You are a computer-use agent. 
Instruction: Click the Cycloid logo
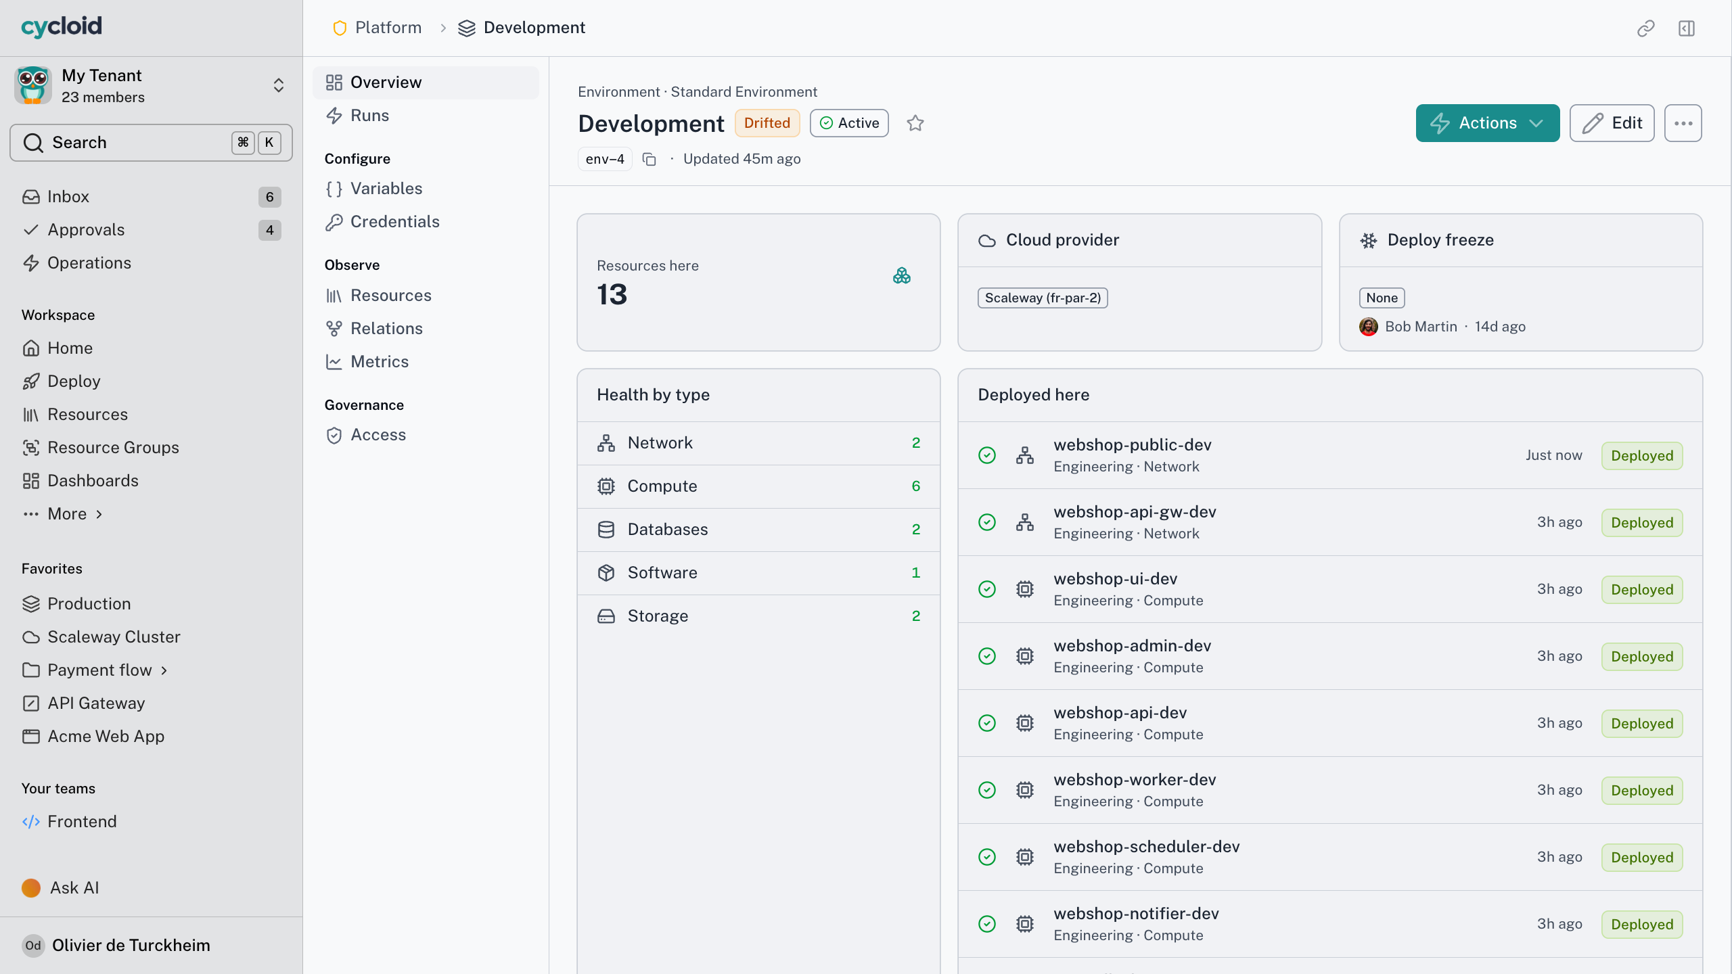click(62, 27)
